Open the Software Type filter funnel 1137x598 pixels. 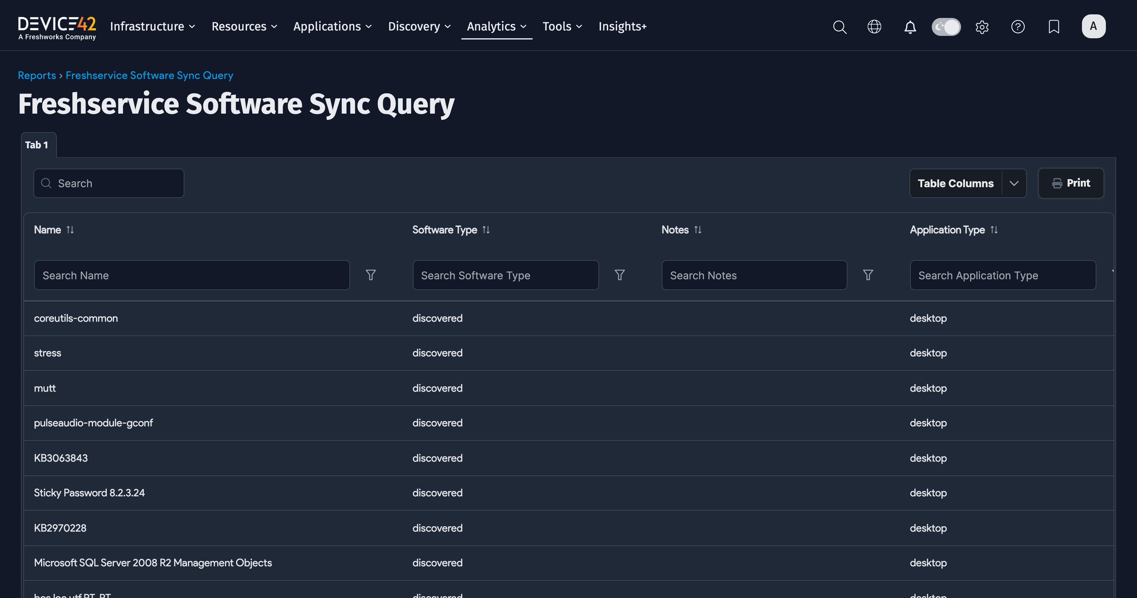click(620, 275)
